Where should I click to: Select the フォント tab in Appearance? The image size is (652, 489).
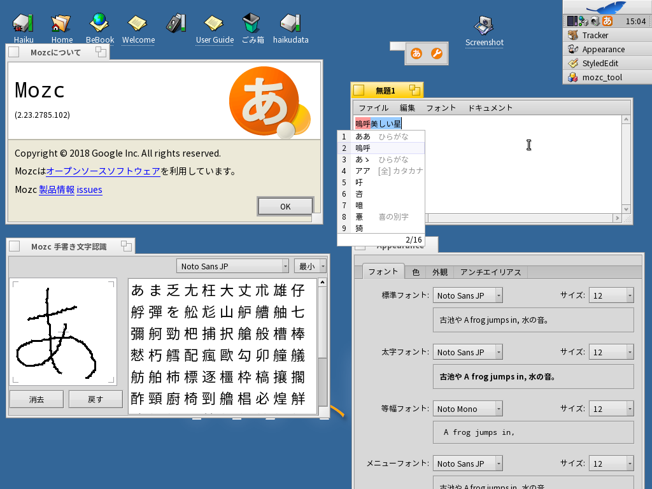tap(383, 271)
